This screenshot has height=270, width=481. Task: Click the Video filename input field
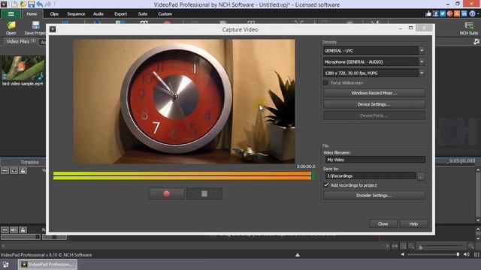(x=375, y=160)
